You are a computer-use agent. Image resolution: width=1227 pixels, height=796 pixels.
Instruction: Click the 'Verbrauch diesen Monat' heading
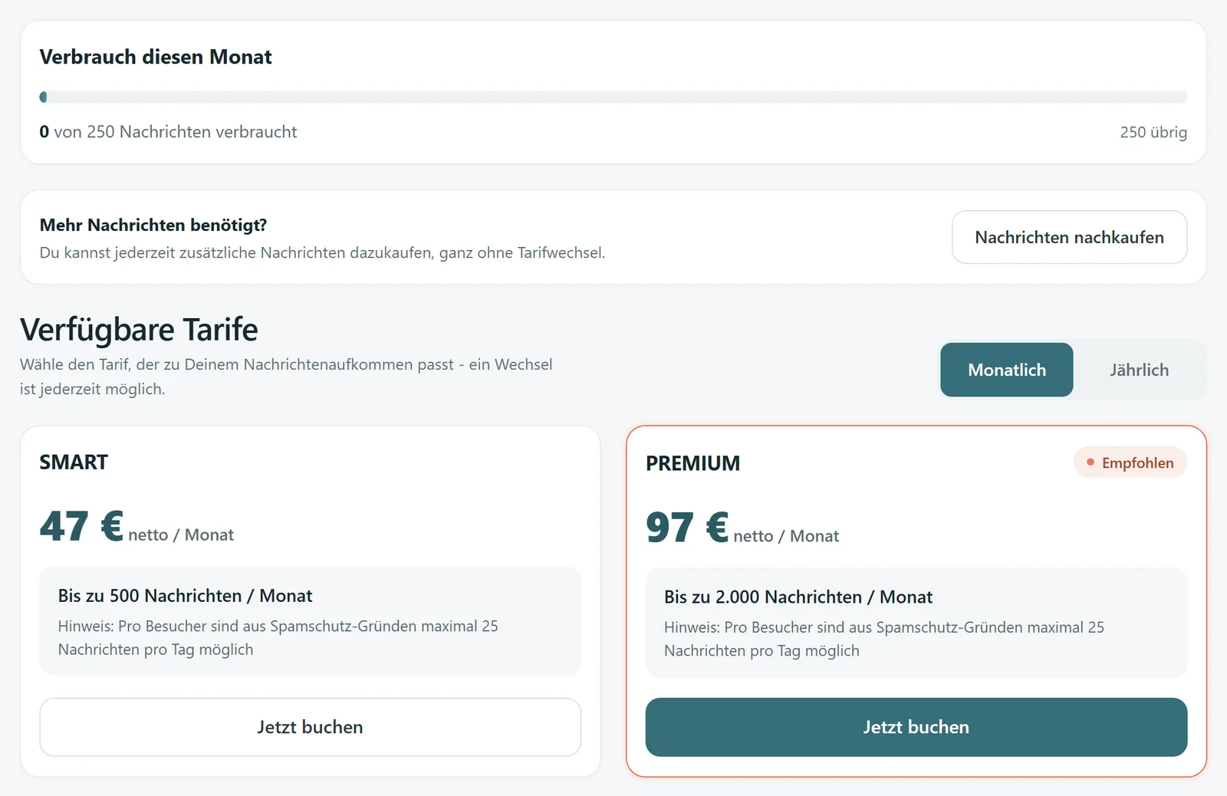tap(156, 57)
